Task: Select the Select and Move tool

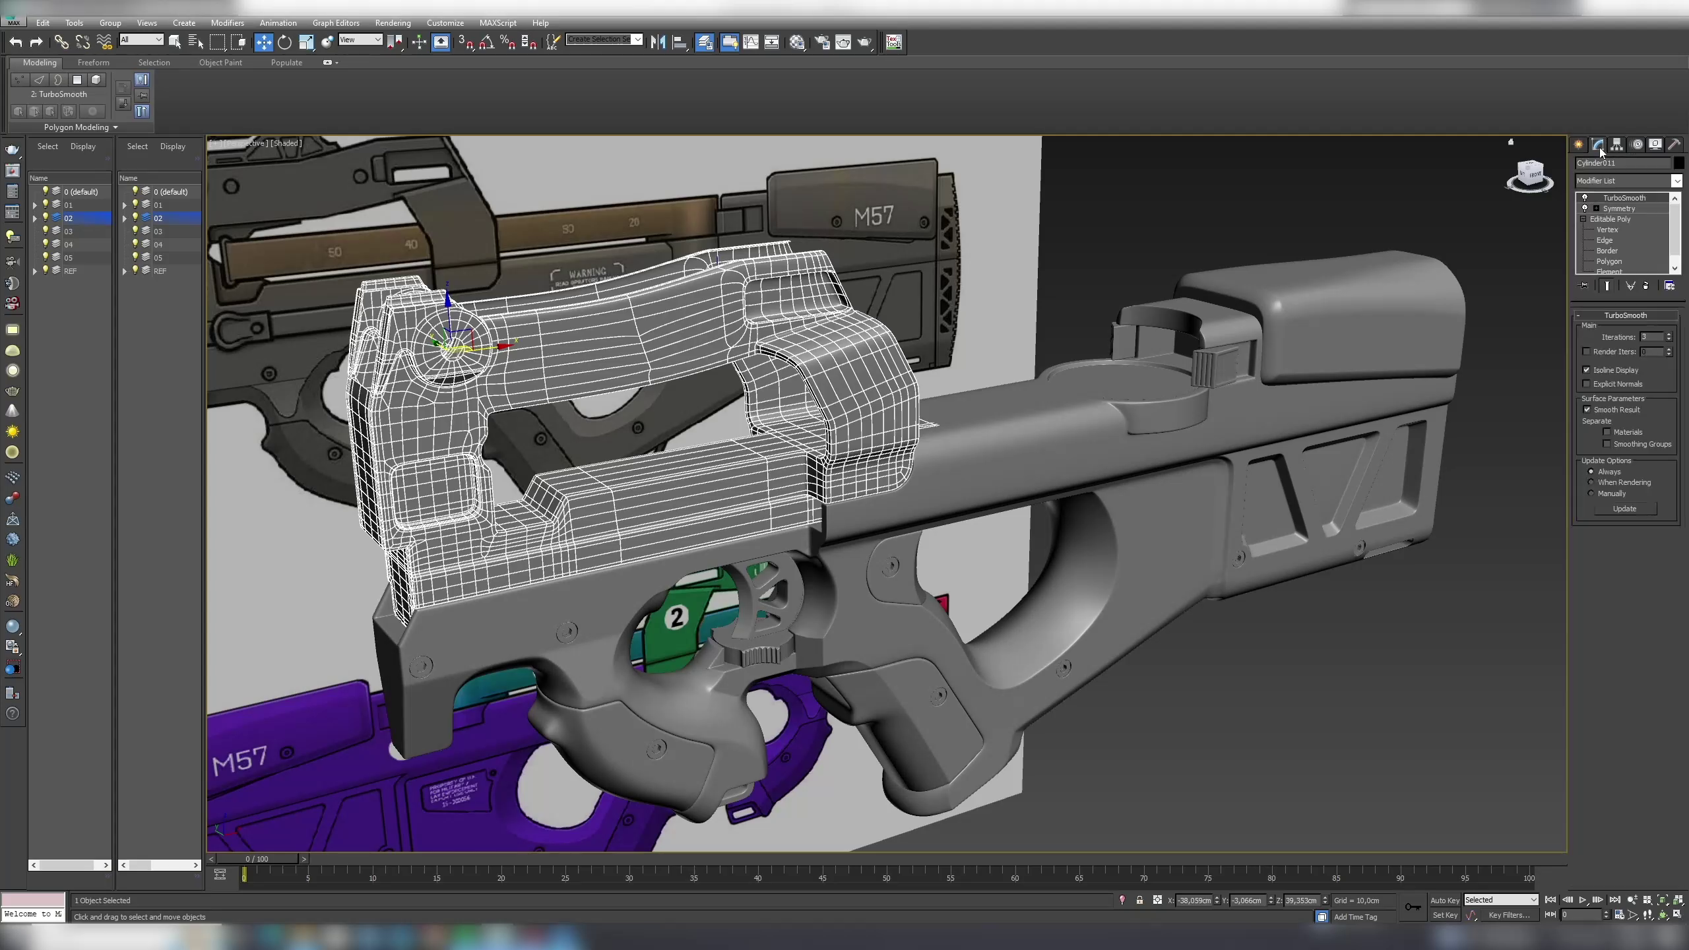Action: (264, 42)
